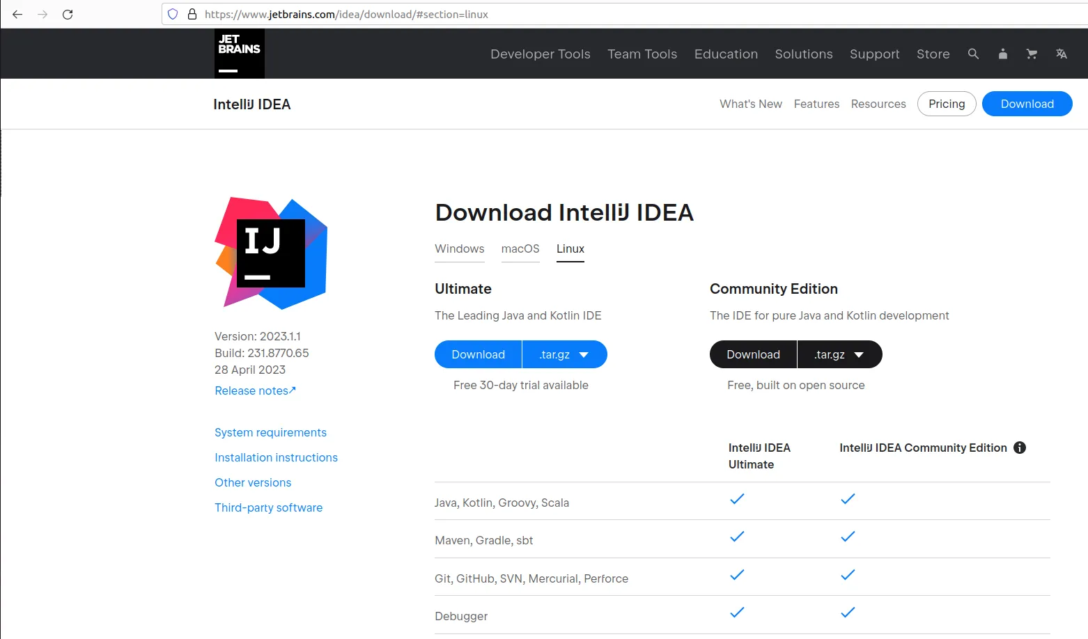Screen dimensions: 1088x639
Task: Click the 'Ultimate' edition heading
Action: 463,289
